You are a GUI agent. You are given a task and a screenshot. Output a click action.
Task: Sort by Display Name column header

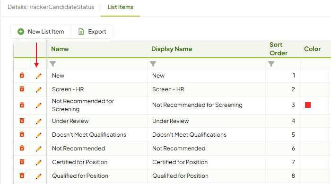(x=172, y=49)
